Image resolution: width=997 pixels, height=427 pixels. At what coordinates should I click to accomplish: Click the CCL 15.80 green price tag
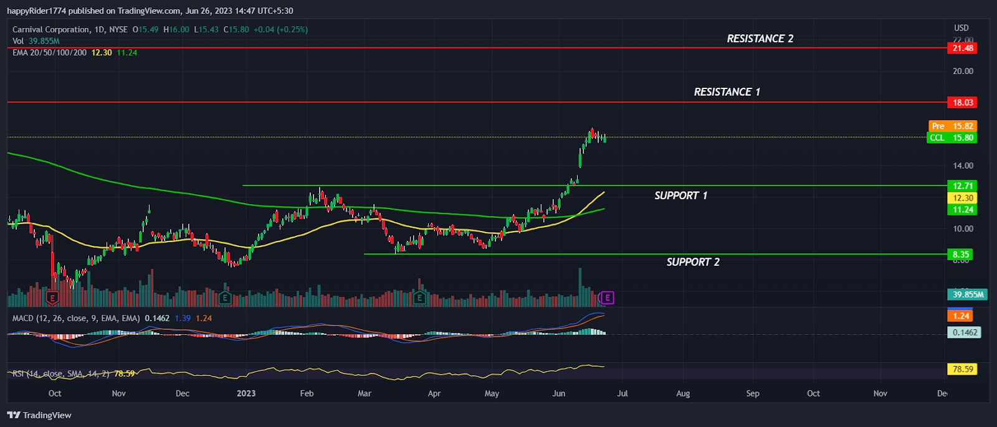952,138
